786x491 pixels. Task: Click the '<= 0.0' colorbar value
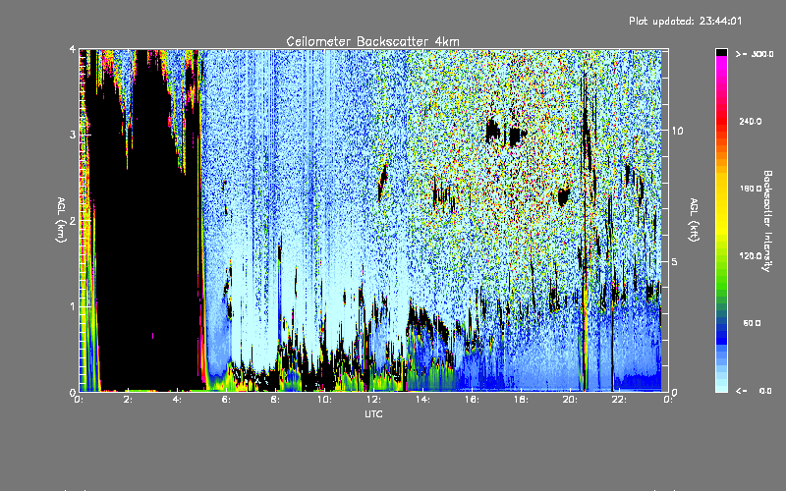754,390
